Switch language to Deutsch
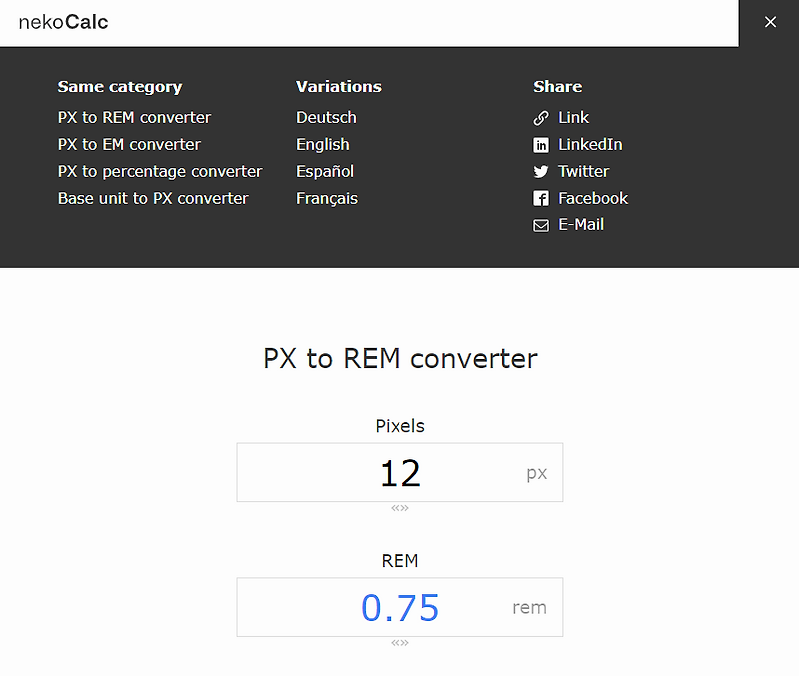Viewport: 799px width, 676px height. [326, 117]
